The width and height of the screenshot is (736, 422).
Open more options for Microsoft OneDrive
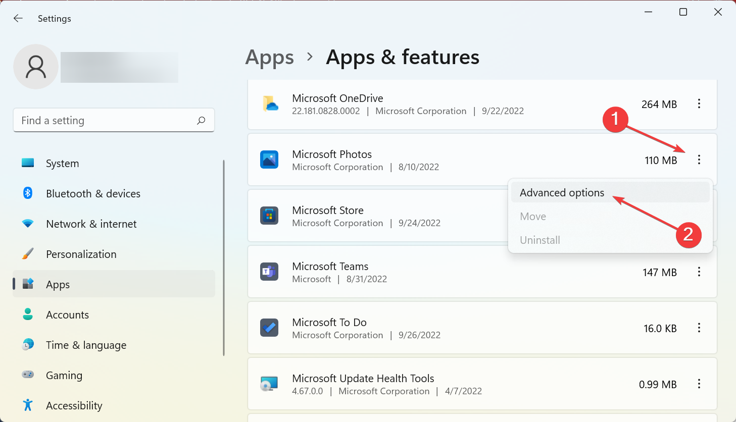click(699, 104)
